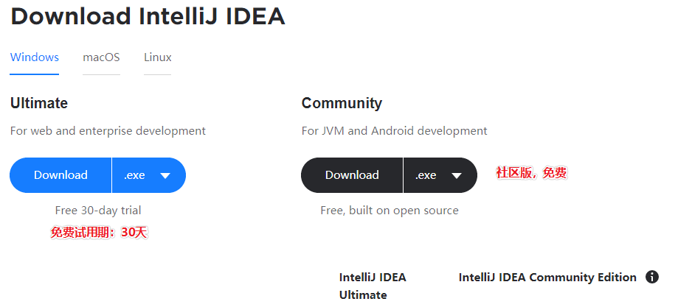This screenshot has height=307, width=692.
Task: Click the Download IntelliJ IDEA page title
Action: 148,16
